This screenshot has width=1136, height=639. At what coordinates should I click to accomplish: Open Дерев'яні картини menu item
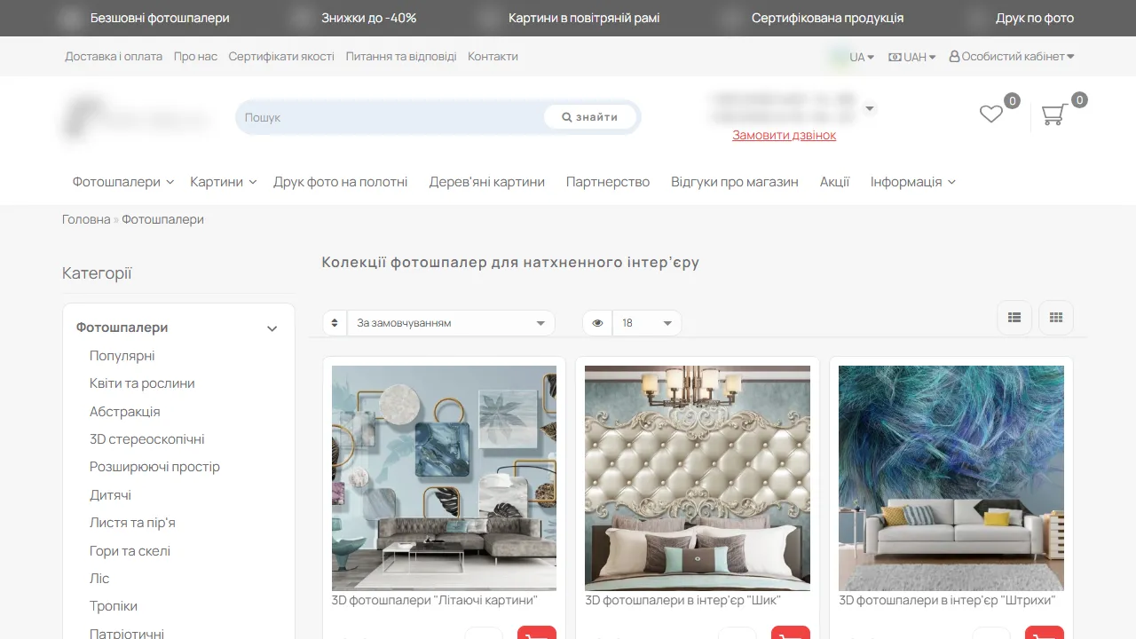click(487, 182)
